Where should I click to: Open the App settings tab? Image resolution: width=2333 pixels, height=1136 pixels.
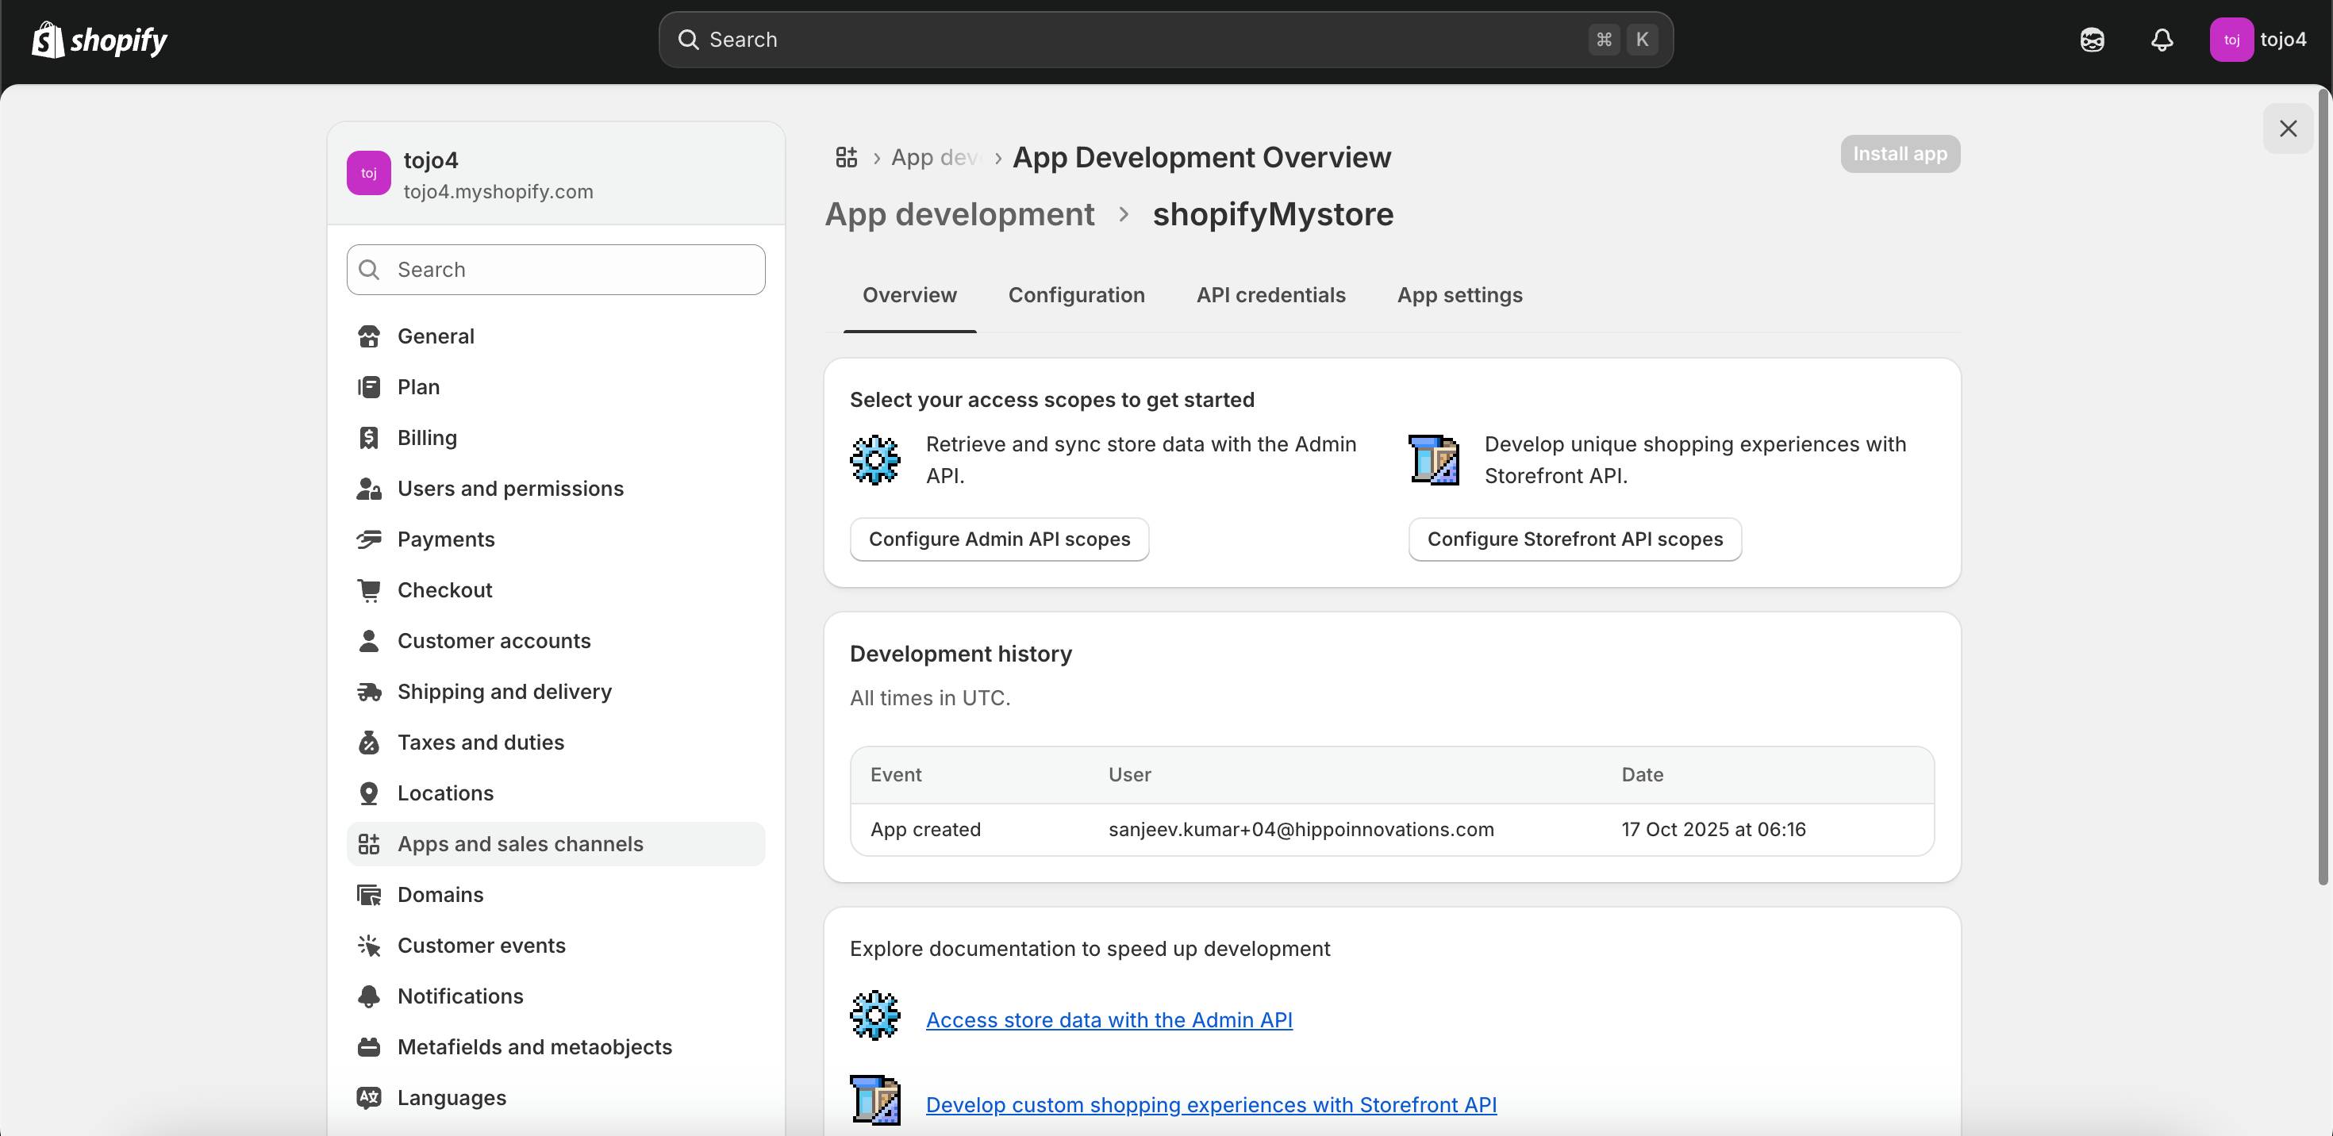[x=1459, y=295]
